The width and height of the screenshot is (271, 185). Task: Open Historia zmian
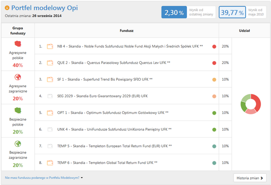249,178
